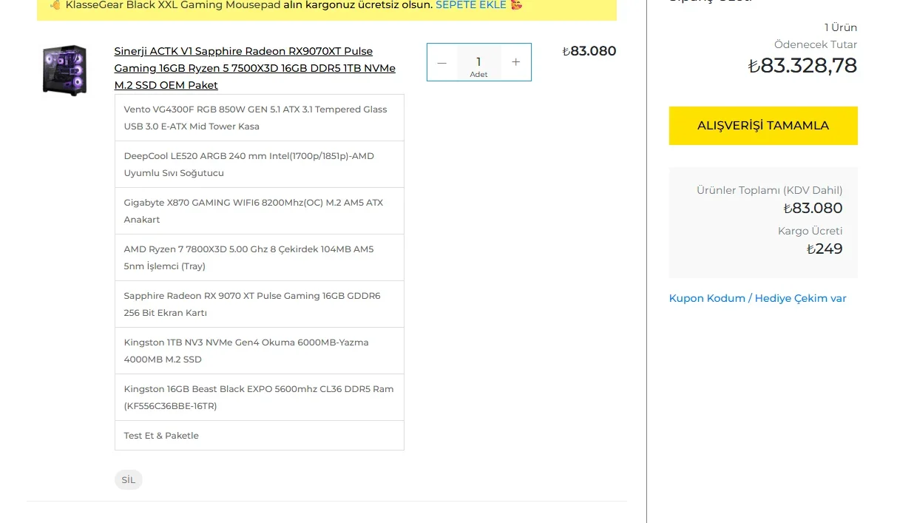Select the Vento VG4300F RGB case row
Viewport: 897px width, 523px height.
tap(260, 118)
